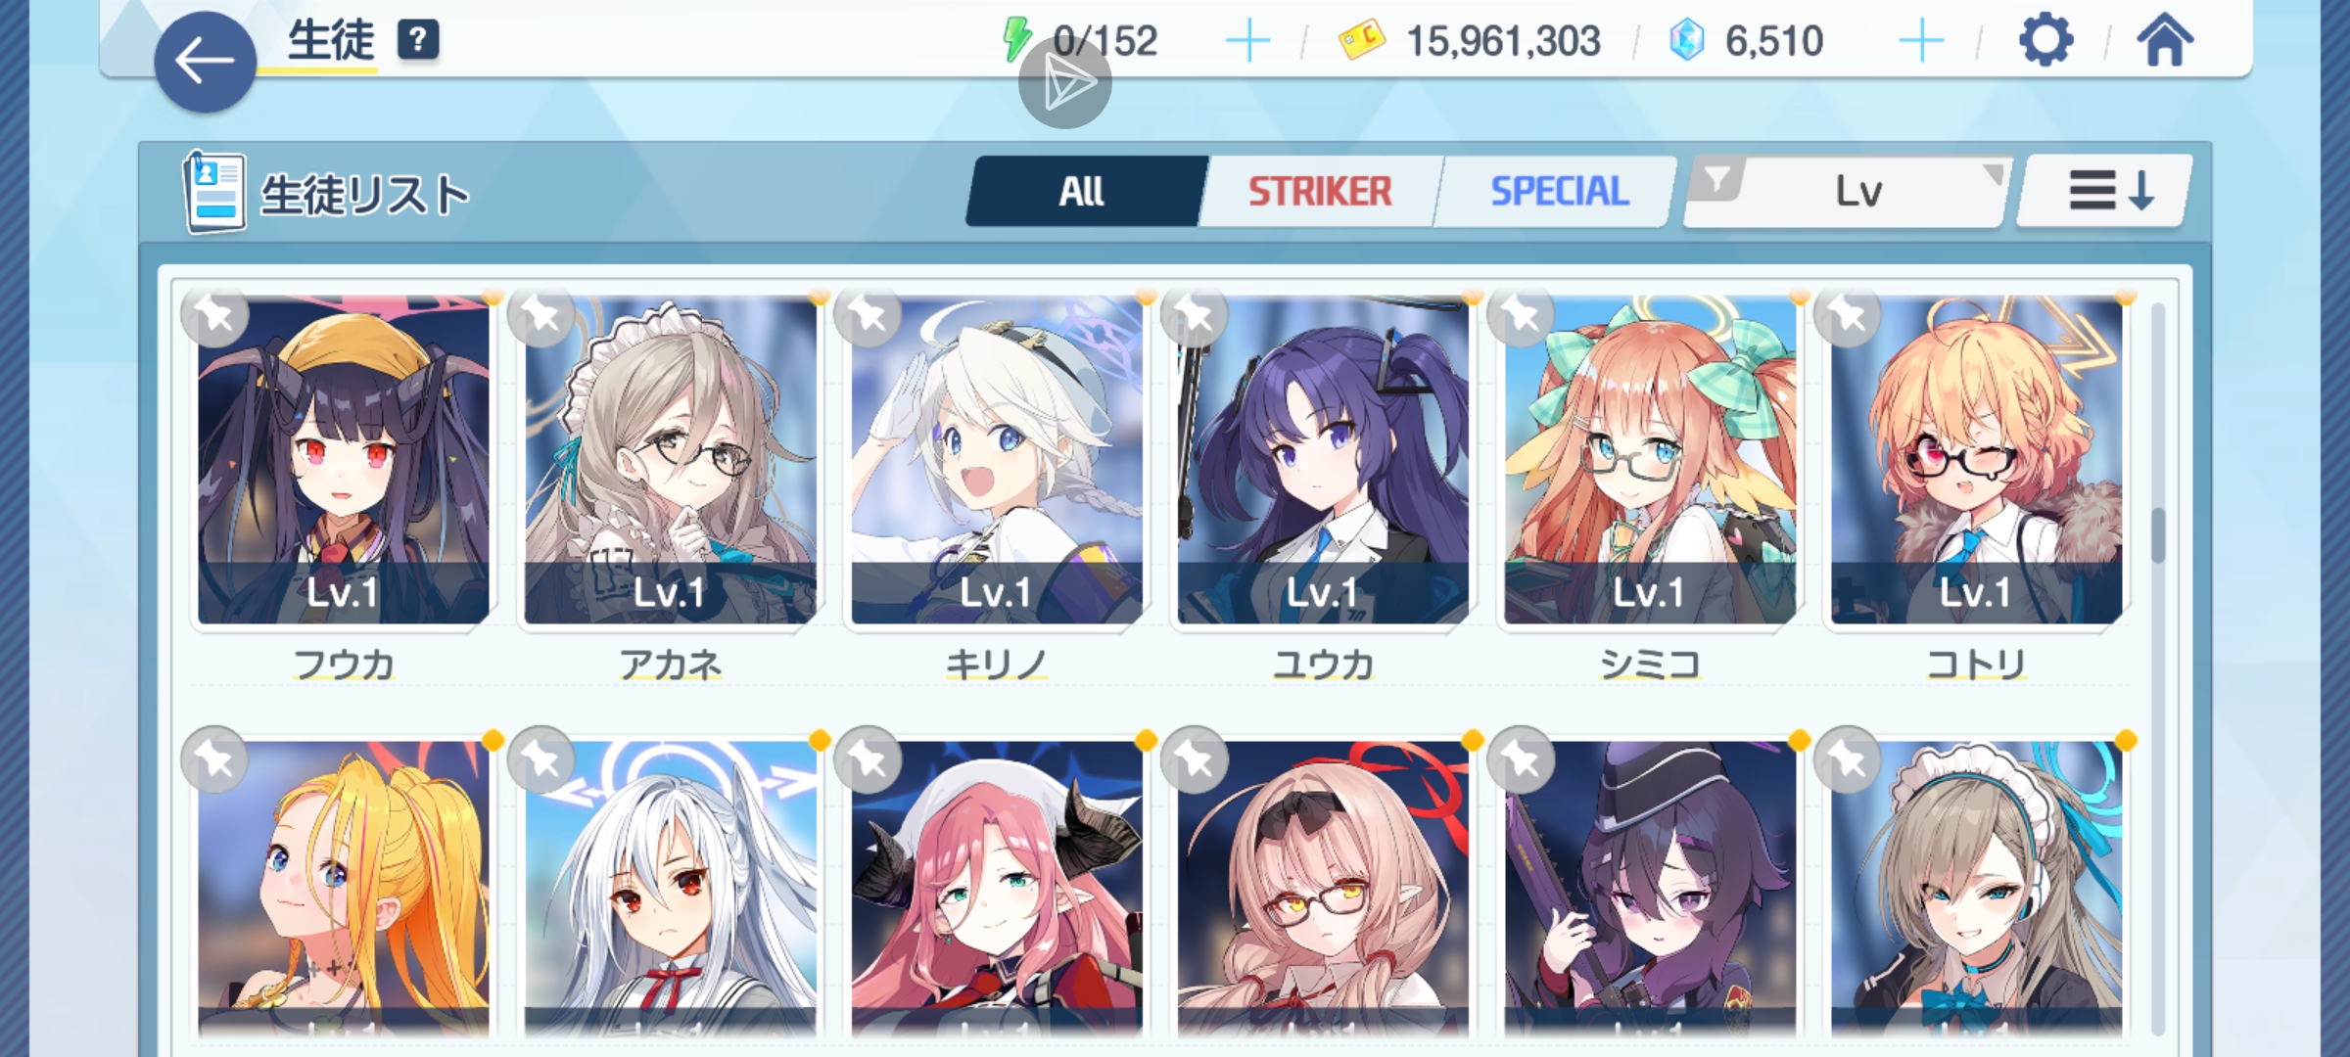Toggle favorite pin on ユウカ

click(1195, 316)
